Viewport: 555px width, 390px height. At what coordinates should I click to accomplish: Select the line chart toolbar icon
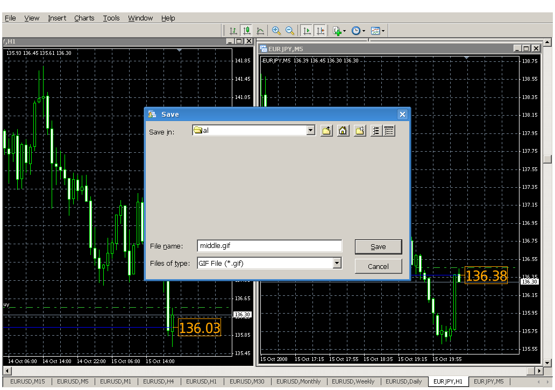260,31
